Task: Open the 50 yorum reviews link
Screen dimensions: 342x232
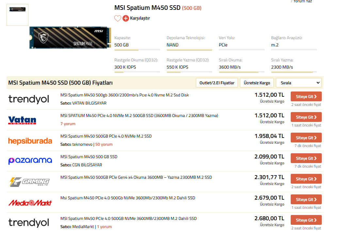Action: pos(104,144)
